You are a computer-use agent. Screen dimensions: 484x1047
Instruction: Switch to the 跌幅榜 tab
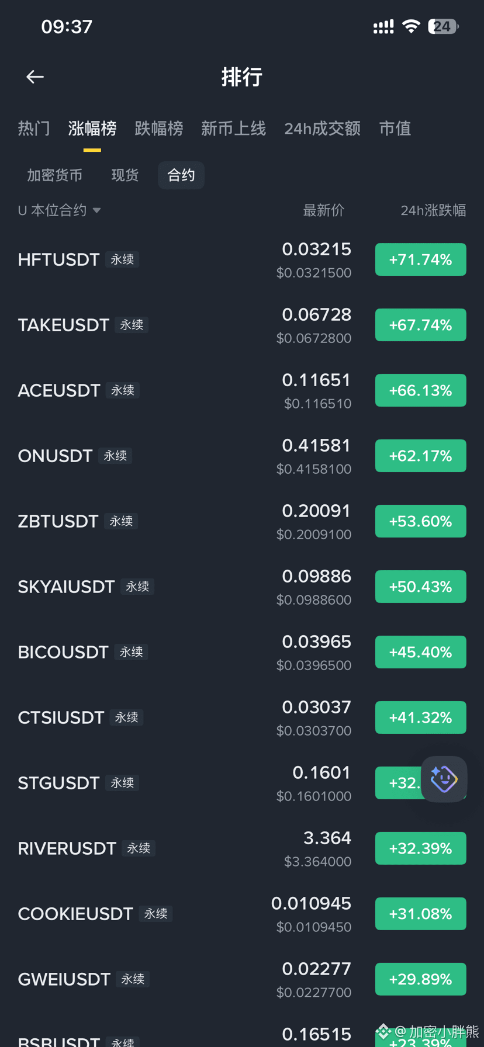point(159,129)
